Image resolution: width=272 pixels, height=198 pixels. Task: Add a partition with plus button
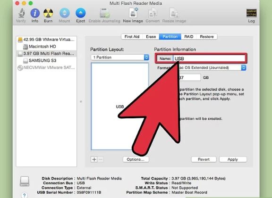(x=94, y=159)
